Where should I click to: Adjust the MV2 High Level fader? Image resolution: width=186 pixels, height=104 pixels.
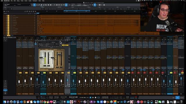coord(52,57)
